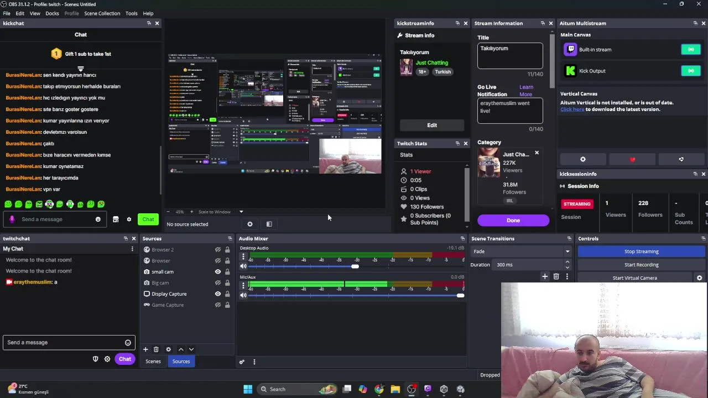Open Aitum Multistream settings gear button
This screenshot has width=708, height=398.
pyautogui.click(x=583, y=159)
